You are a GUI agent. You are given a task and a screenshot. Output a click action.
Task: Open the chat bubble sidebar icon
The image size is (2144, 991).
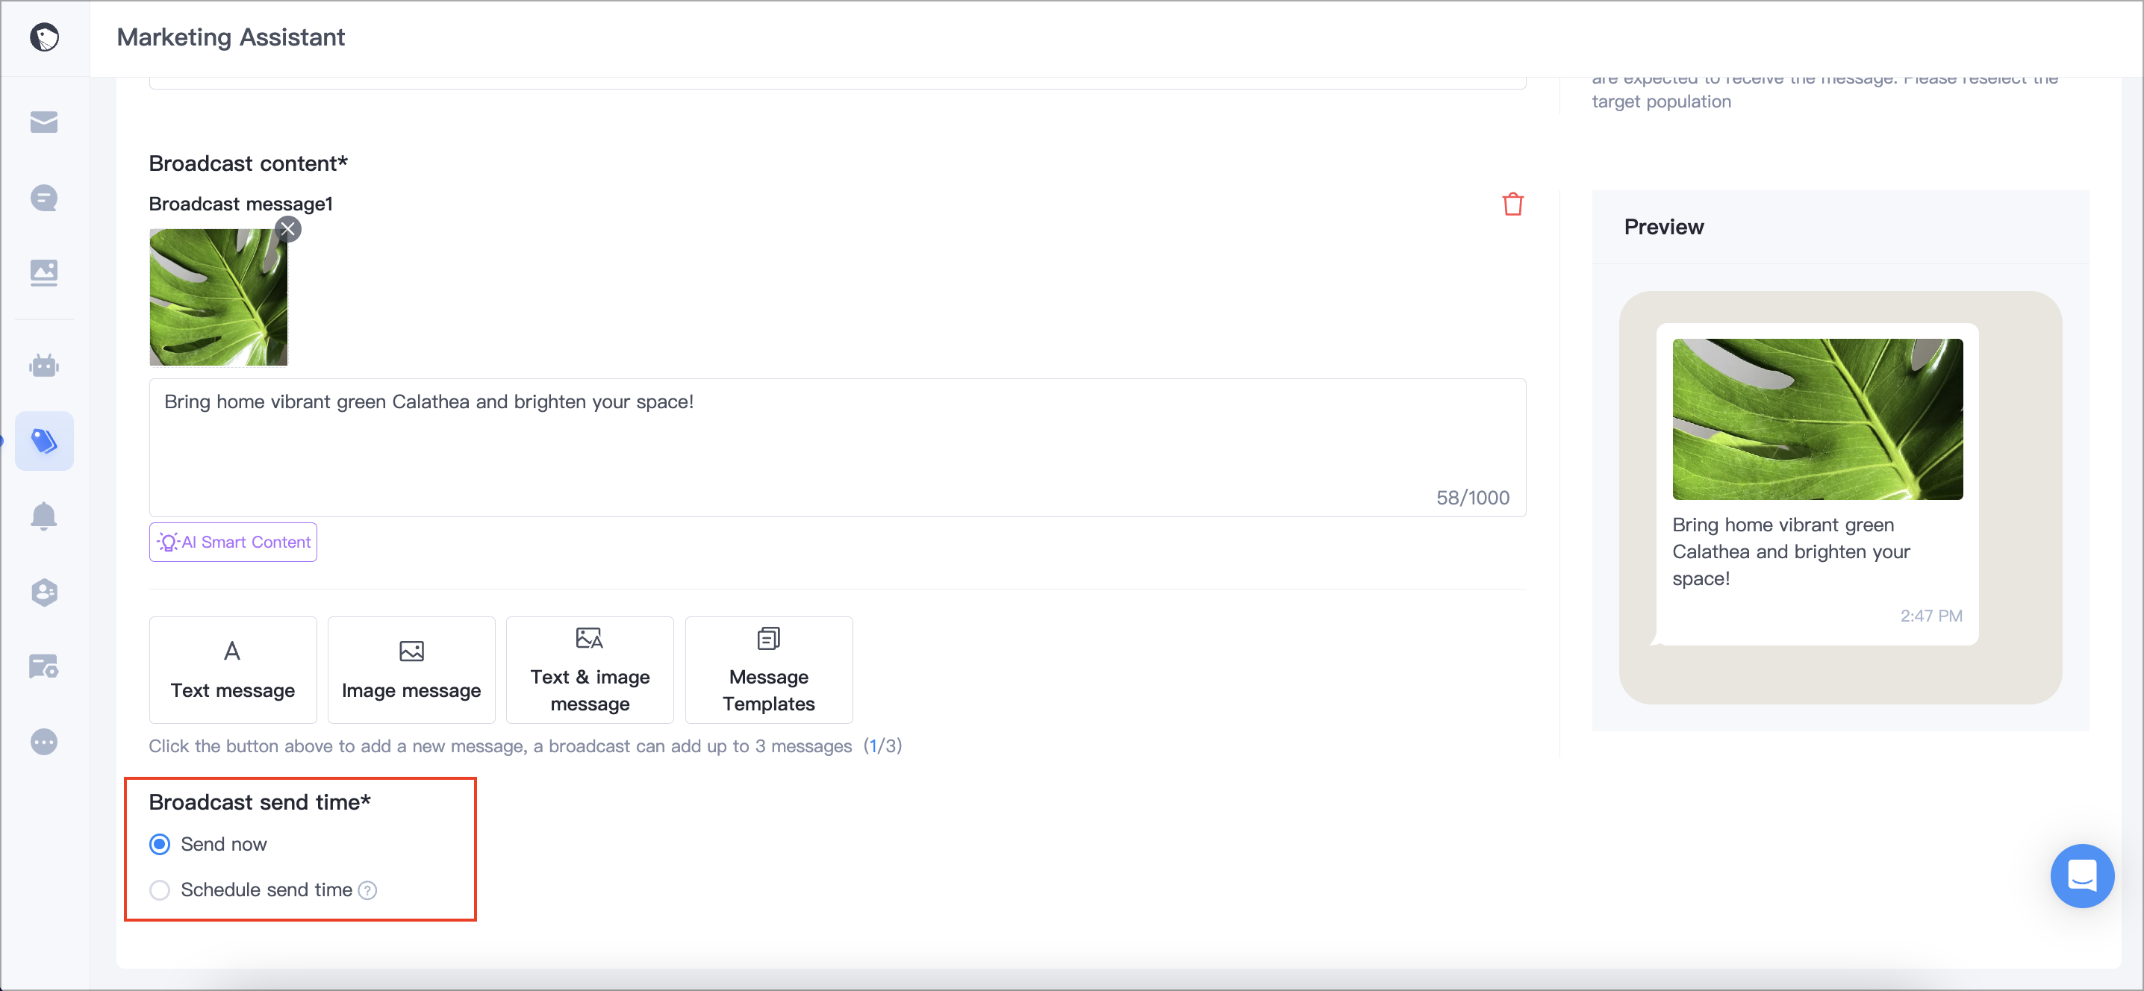[44, 198]
